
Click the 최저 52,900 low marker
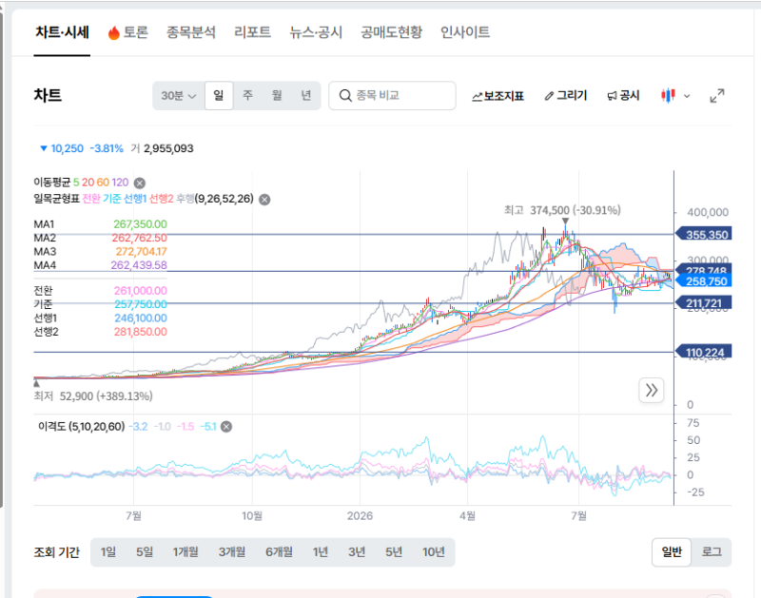point(93,396)
